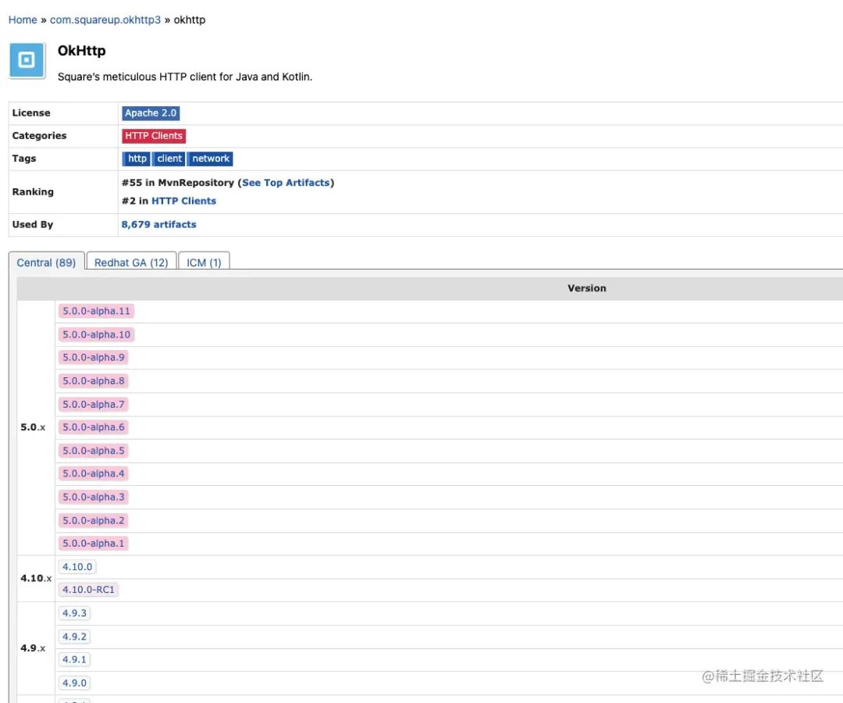843x703 pixels.
Task: Open version 5.0.0-alpha.6
Action: [94, 427]
